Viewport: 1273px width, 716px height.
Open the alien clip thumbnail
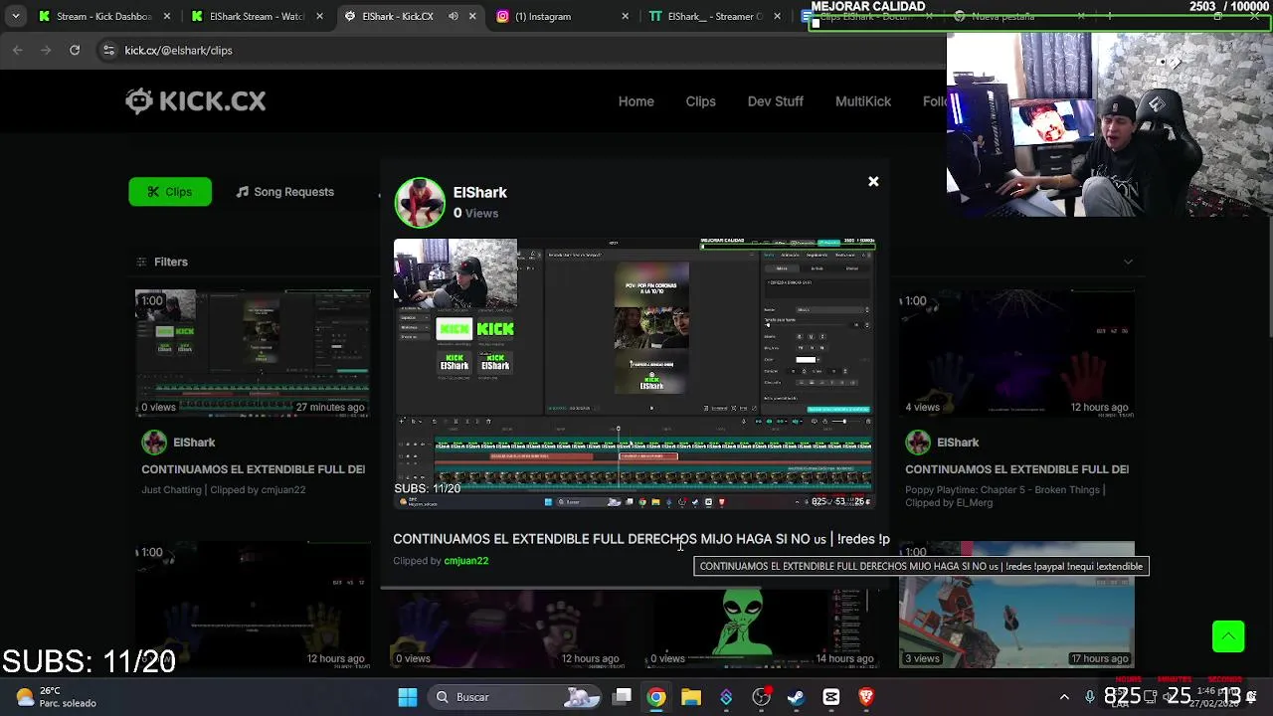click(x=762, y=626)
